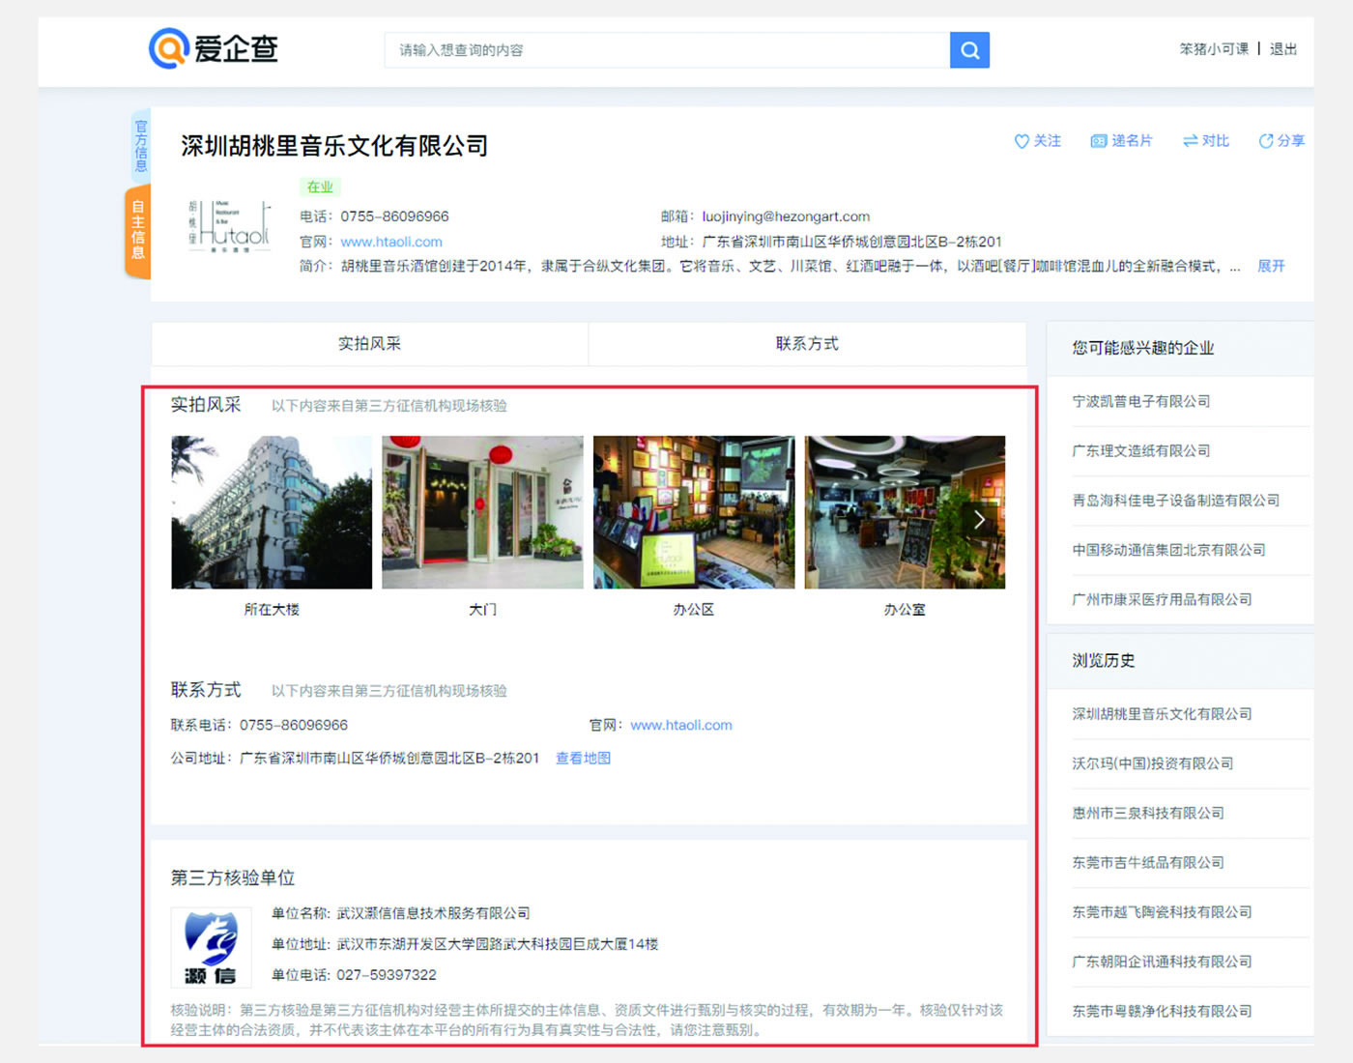Click the 退出 logout link
Image resolution: width=1353 pixels, height=1063 pixels.
(1283, 49)
